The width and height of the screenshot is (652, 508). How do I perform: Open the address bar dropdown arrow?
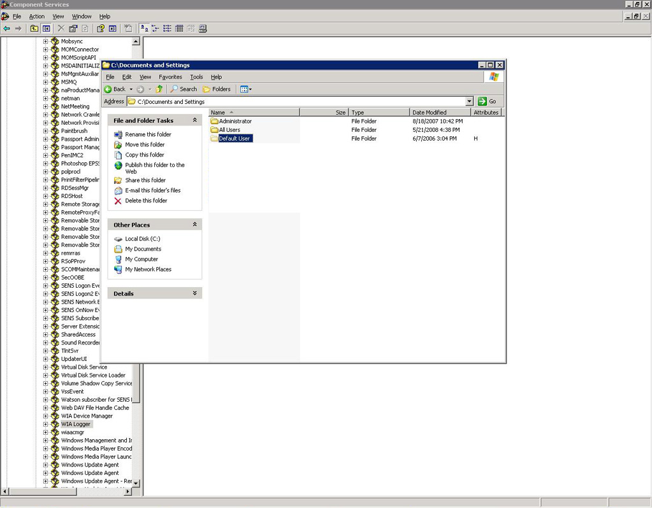pos(470,101)
